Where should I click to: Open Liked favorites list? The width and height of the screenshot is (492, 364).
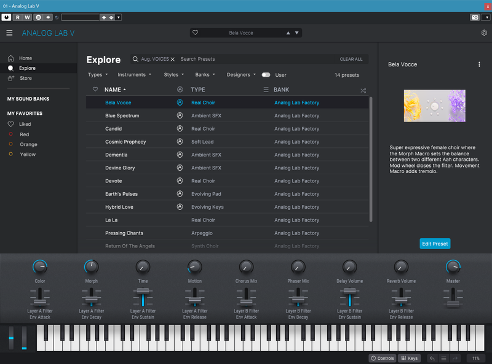pos(25,124)
